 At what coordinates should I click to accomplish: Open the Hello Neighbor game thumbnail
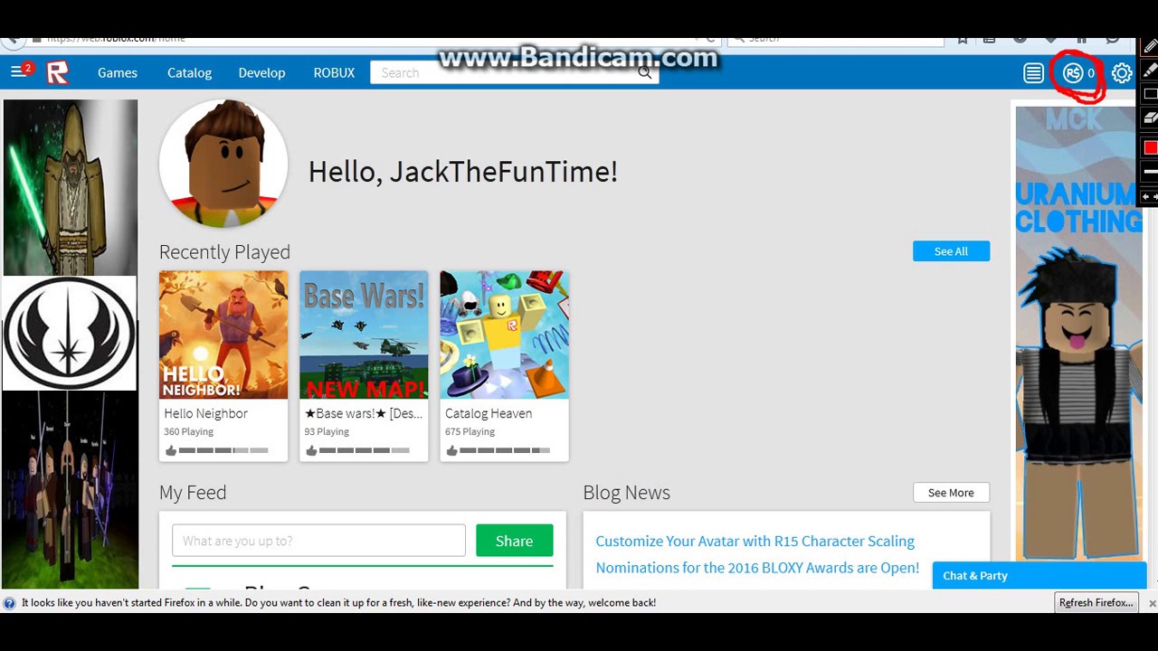click(223, 335)
